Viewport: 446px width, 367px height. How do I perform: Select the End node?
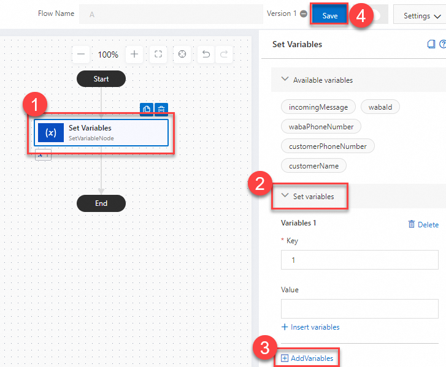click(101, 203)
